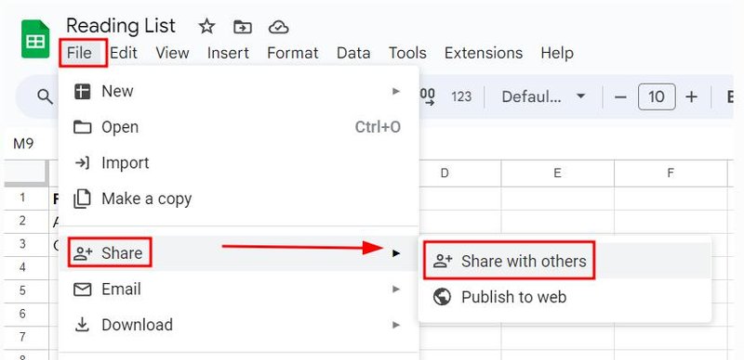The height and width of the screenshot is (360, 744).
Task: Click the move to folder icon
Action: click(x=243, y=27)
